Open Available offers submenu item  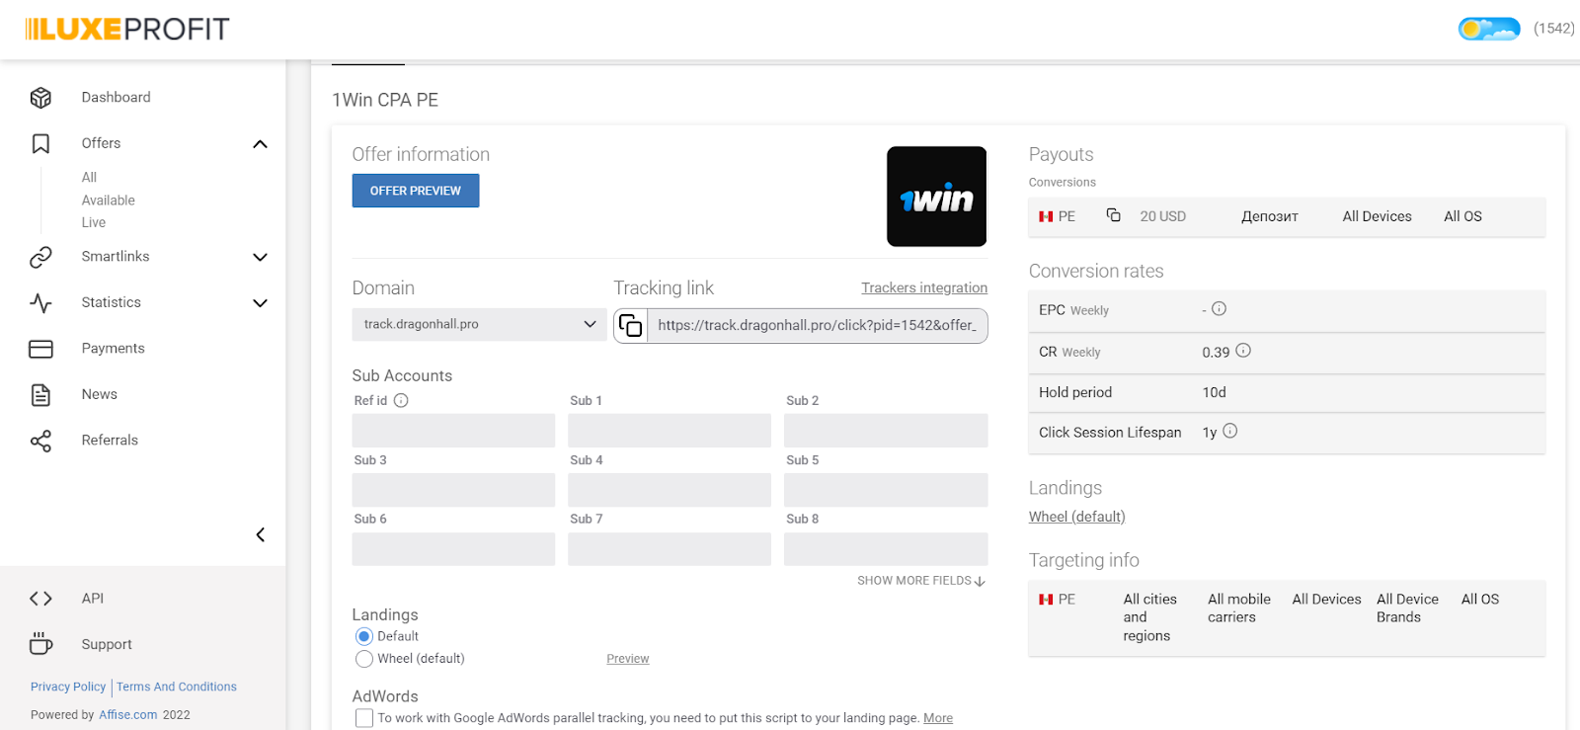(x=109, y=201)
